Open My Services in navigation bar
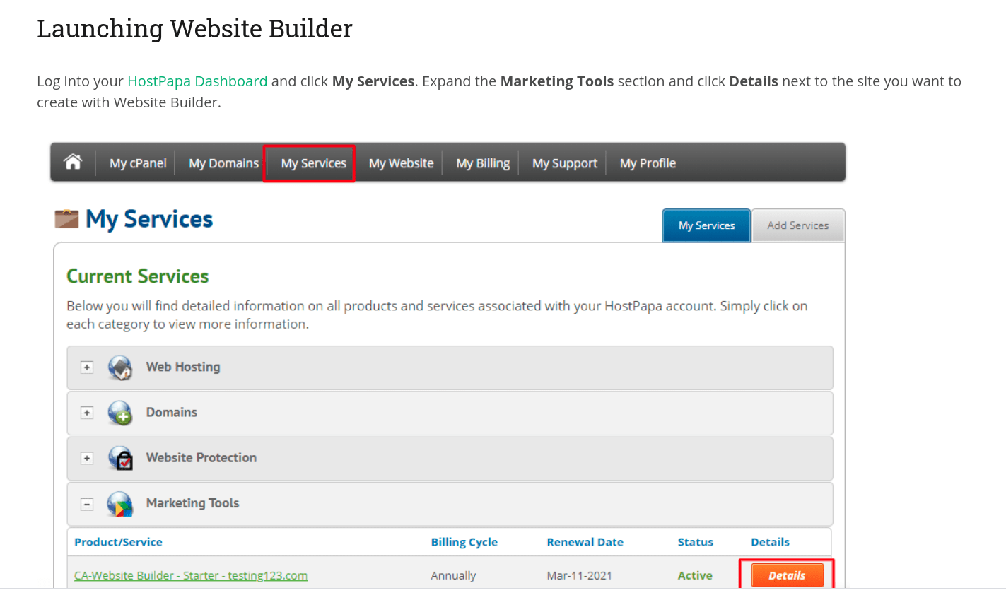 [314, 163]
